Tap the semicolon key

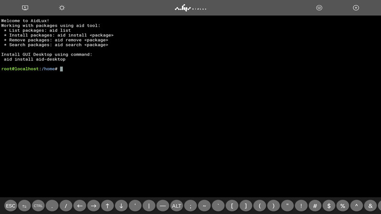point(190,206)
